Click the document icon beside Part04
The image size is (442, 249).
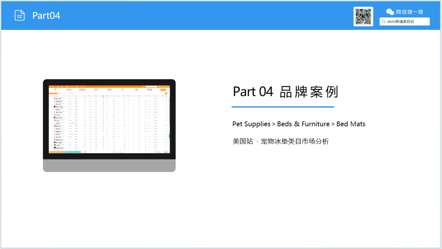click(x=20, y=16)
